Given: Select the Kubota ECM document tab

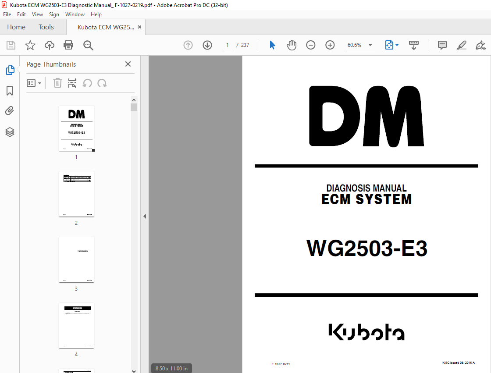Looking at the screenshot, I should click(106, 27).
